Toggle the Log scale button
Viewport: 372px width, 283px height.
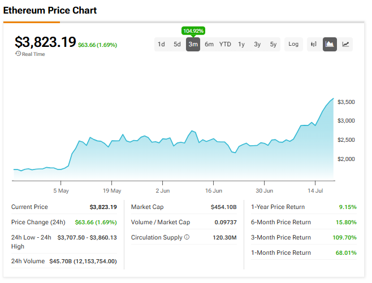coord(293,44)
